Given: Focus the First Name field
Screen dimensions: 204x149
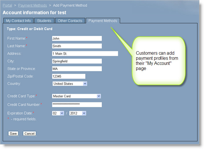Looking at the screenshot, I should point(77,39).
